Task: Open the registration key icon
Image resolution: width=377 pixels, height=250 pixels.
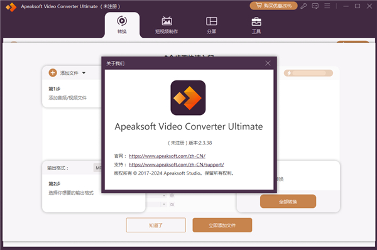Action: point(303,6)
